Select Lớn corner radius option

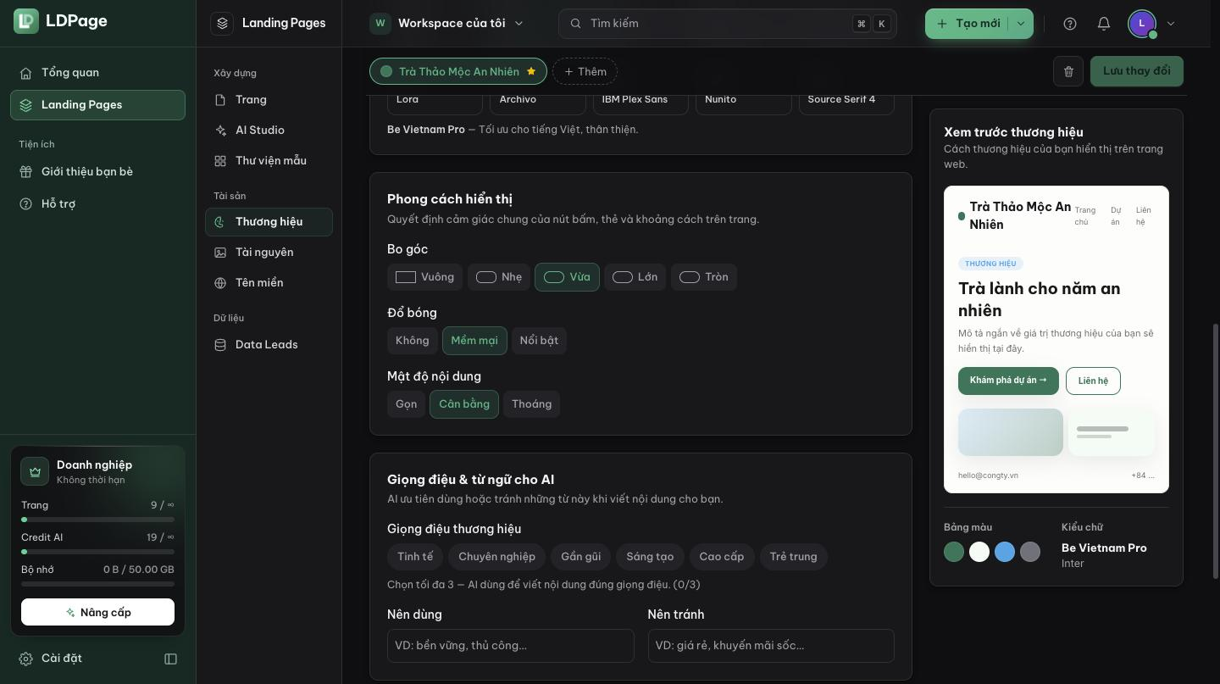635,277
